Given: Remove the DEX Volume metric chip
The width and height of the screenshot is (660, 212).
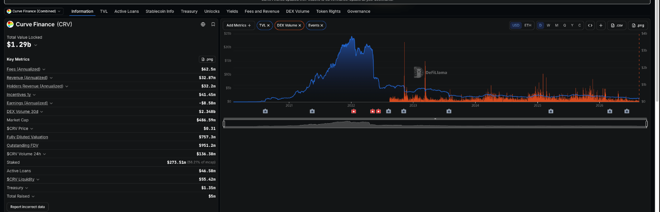Looking at the screenshot, I should (x=299, y=26).
